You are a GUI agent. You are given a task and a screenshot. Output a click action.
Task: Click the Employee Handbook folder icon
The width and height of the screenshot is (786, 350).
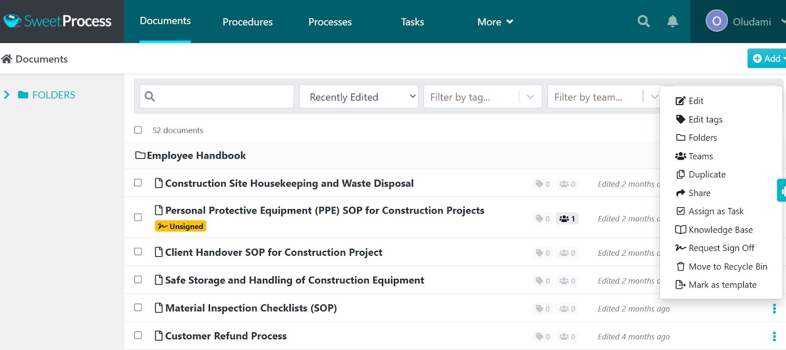140,155
